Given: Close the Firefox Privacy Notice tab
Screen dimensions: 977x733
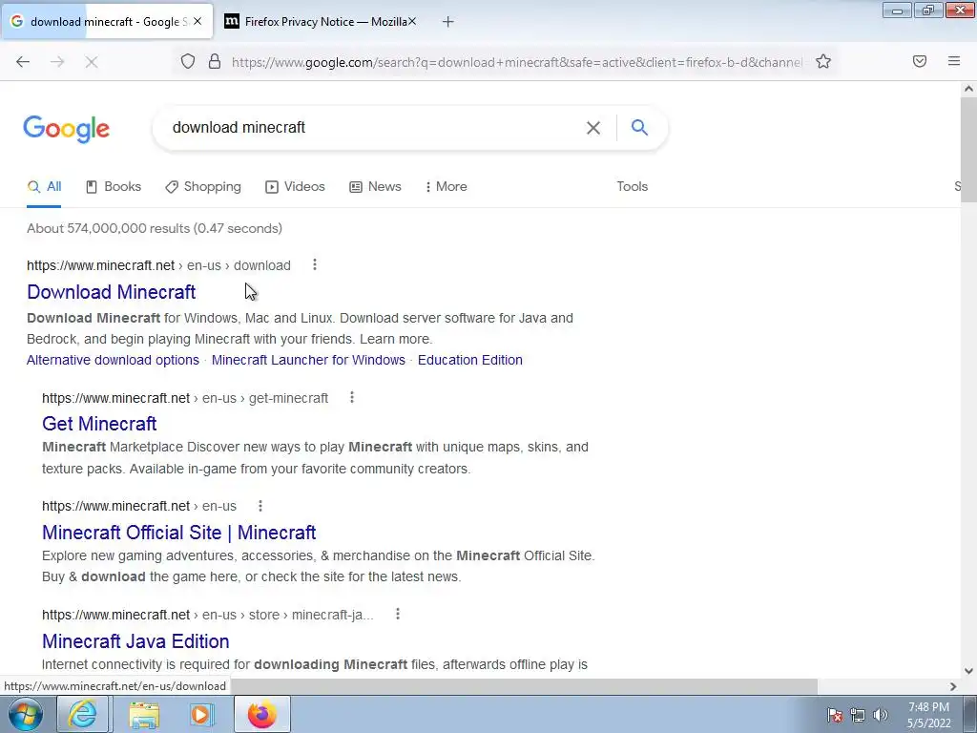Looking at the screenshot, I should pyautogui.click(x=412, y=21).
